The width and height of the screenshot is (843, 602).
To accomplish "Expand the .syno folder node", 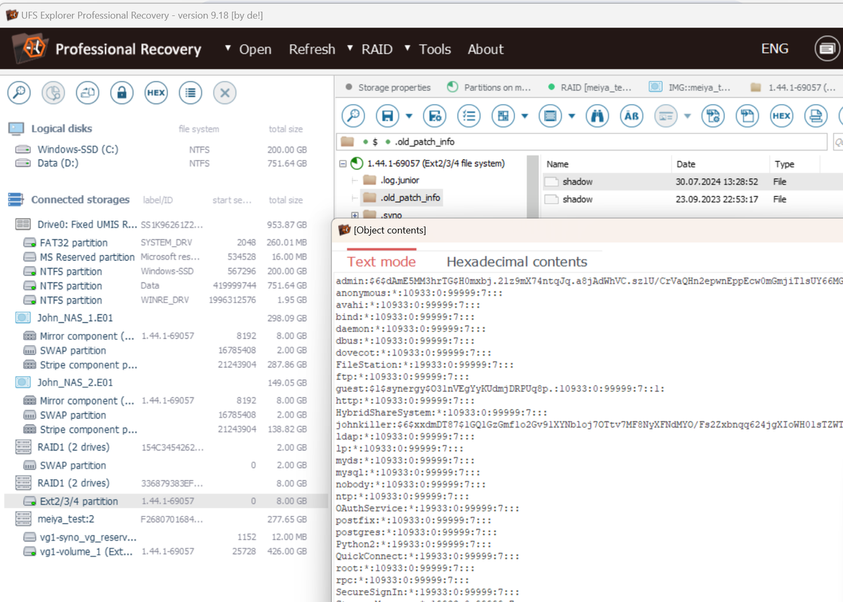I will pos(355,215).
